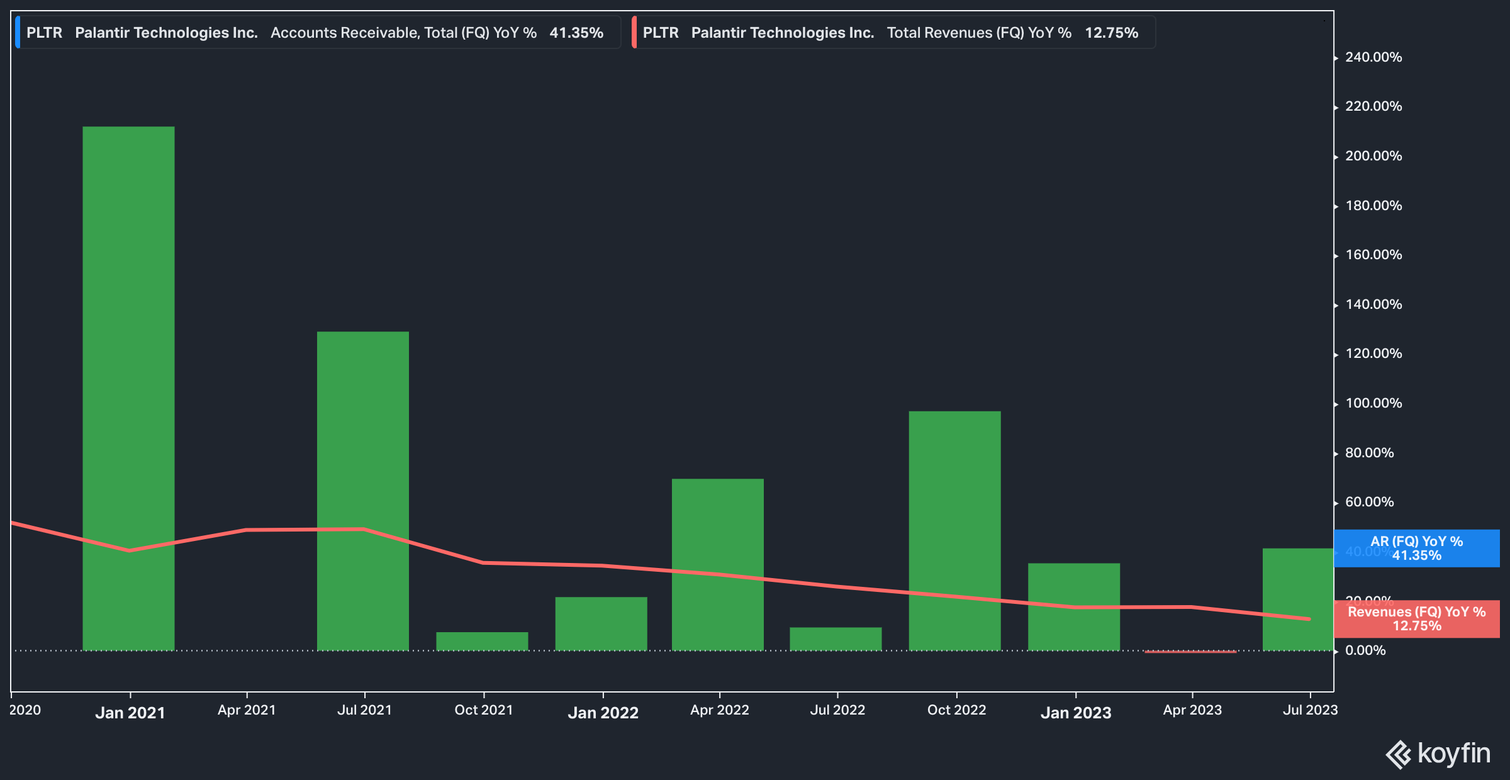Click the green bar at Oct 2022
Image resolution: width=1510 pixels, height=780 pixels.
click(955, 531)
